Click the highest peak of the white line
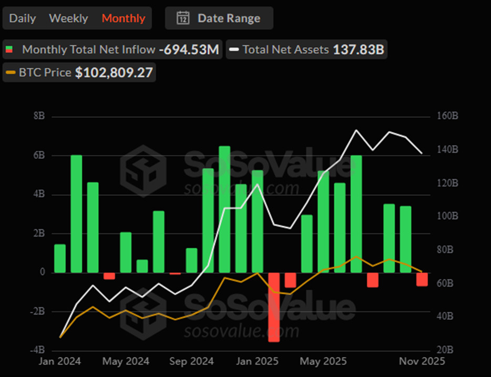 pyautogui.click(x=356, y=130)
